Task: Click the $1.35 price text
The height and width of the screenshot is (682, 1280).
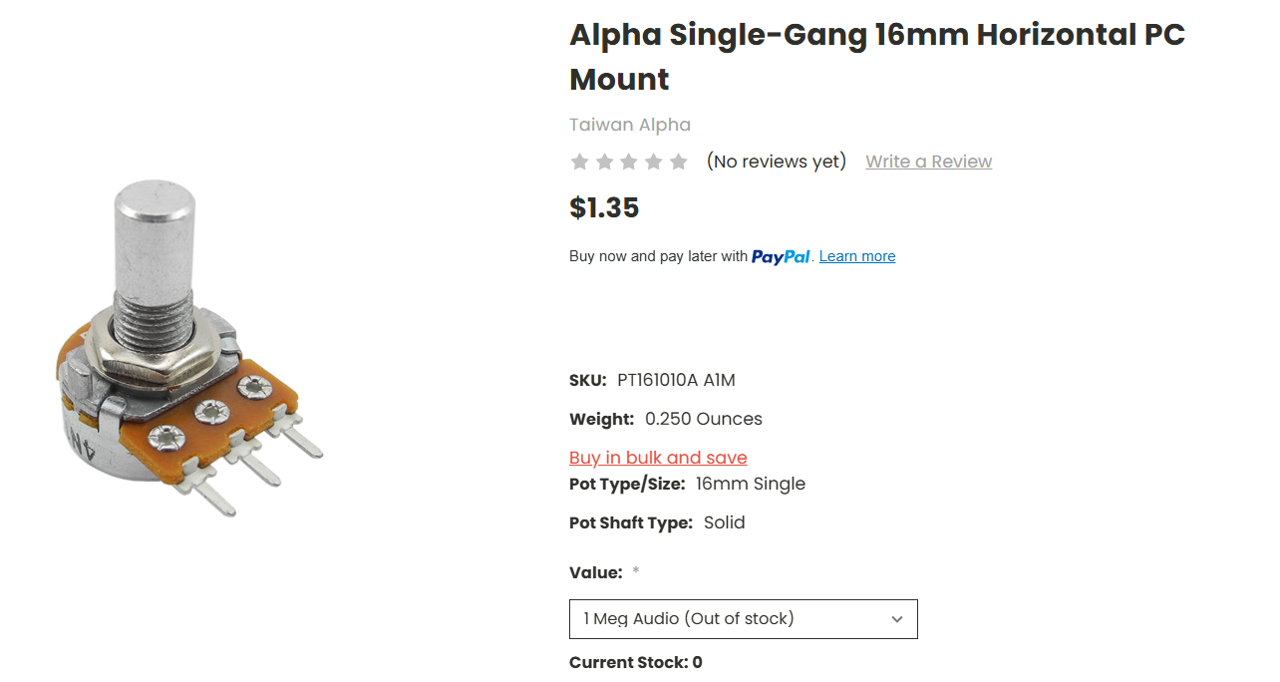Action: tap(604, 207)
